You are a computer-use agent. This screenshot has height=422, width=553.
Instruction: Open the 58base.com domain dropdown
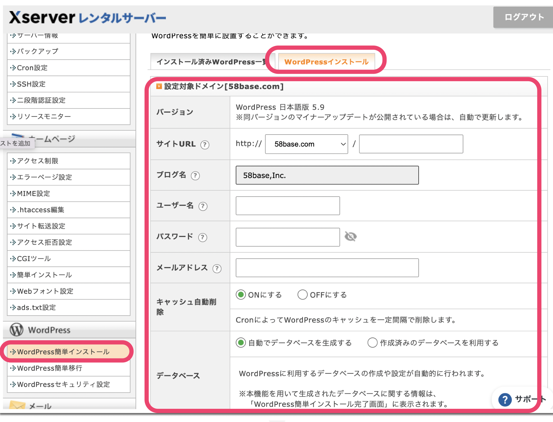(306, 144)
